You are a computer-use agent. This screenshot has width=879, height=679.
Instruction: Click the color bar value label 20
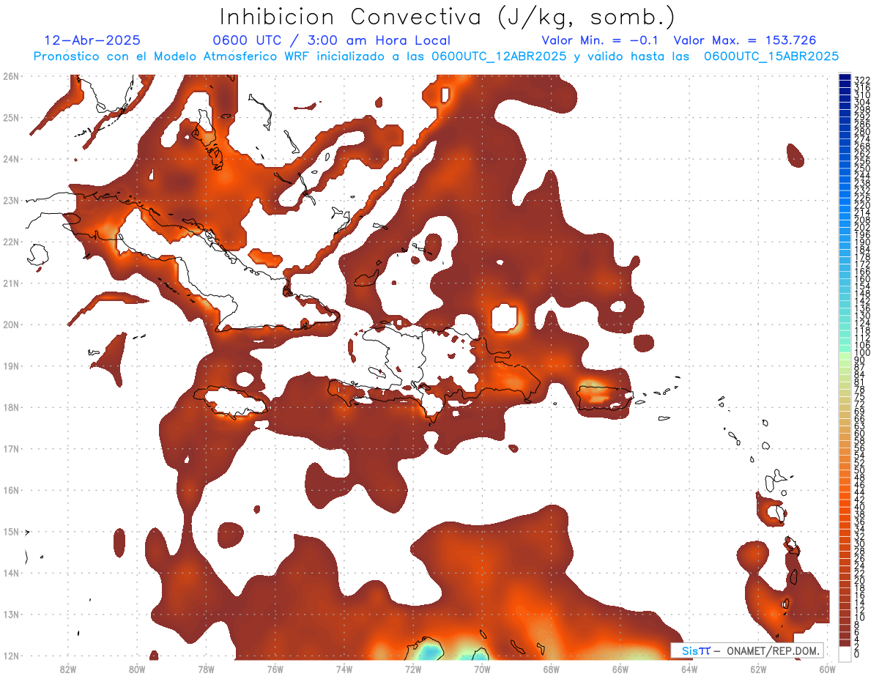pyautogui.click(x=860, y=579)
